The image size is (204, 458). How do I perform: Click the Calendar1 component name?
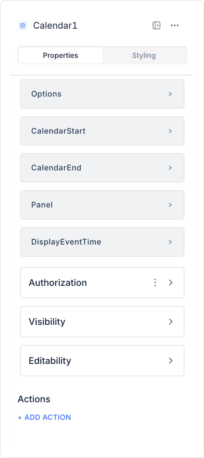click(x=55, y=25)
